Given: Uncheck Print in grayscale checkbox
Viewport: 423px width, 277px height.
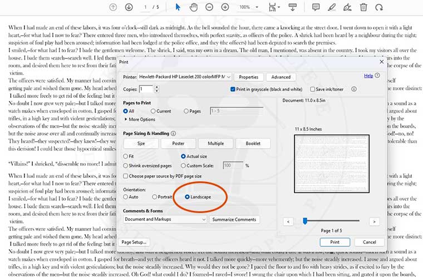Looking at the screenshot, I should point(233,89).
